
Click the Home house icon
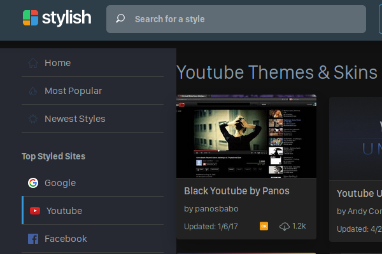coord(33,63)
